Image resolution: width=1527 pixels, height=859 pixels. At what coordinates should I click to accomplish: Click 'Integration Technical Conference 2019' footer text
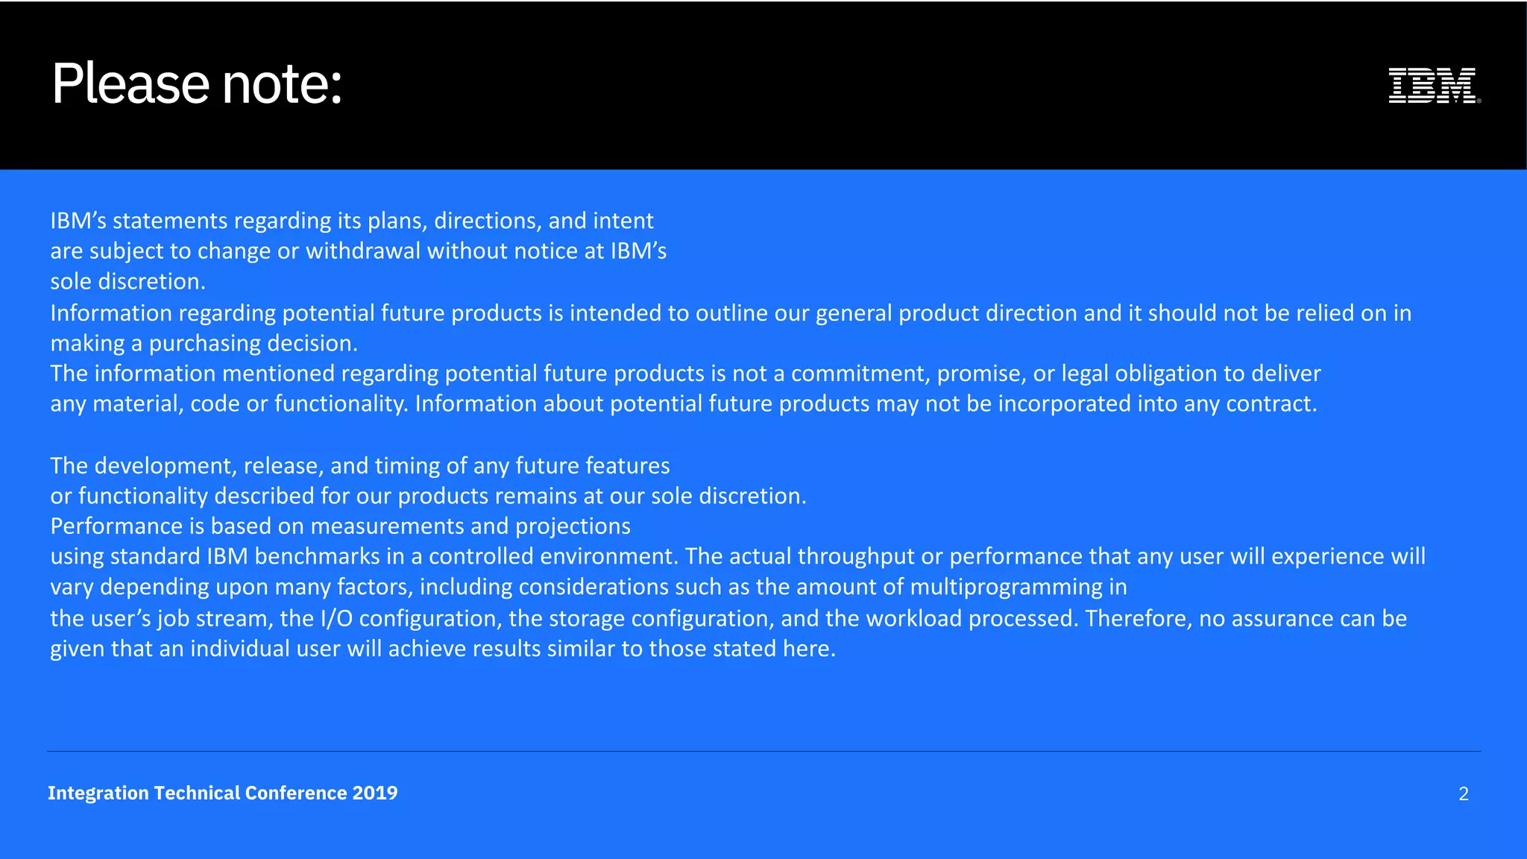(223, 793)
